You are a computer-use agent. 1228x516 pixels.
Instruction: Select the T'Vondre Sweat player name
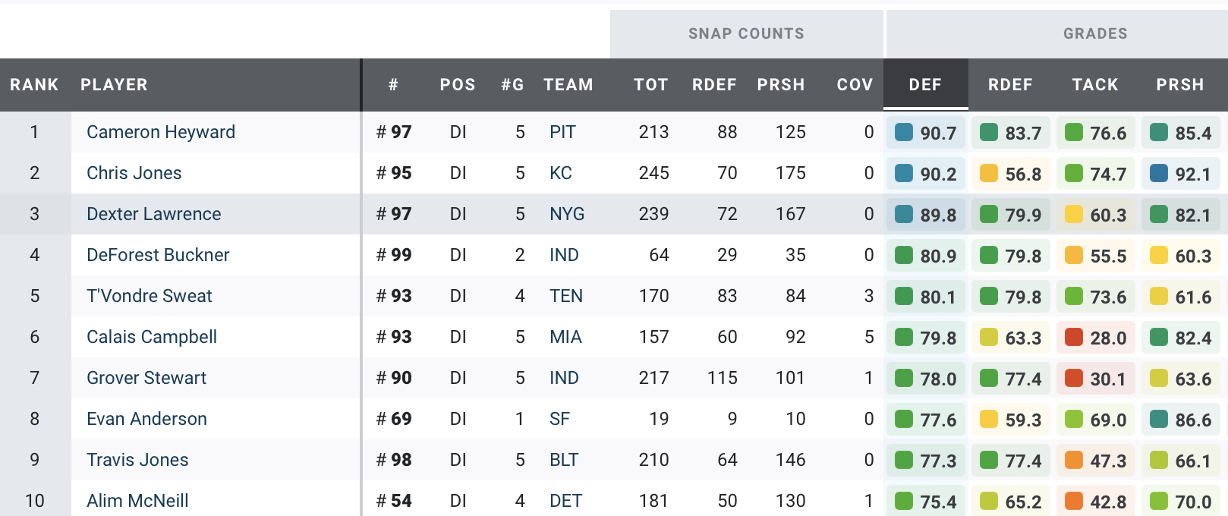click(x=150, y=296)
